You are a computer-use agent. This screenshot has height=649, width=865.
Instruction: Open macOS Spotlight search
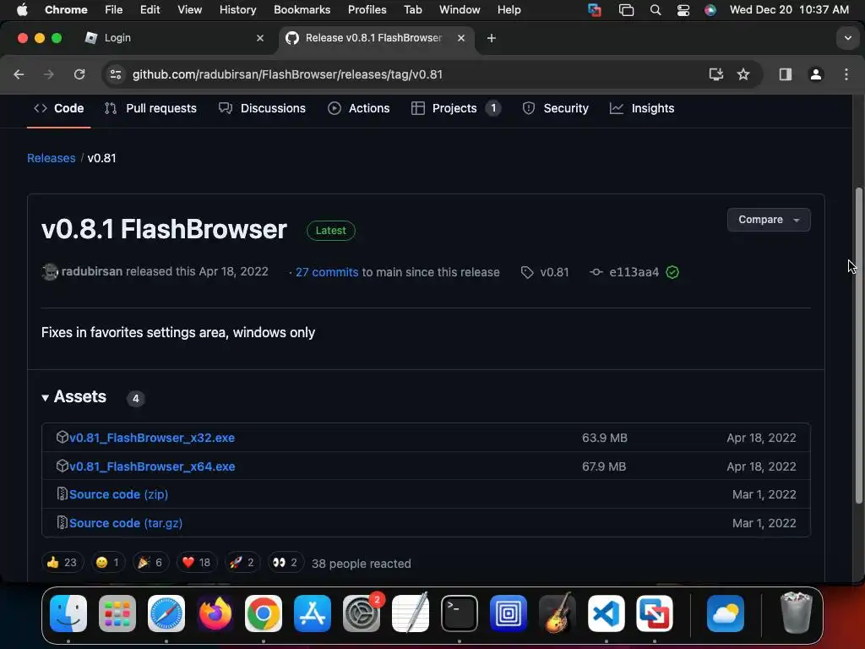click(656, 10)
